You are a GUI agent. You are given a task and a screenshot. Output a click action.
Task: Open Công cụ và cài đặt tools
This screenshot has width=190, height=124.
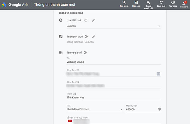[x=149, y=5]
